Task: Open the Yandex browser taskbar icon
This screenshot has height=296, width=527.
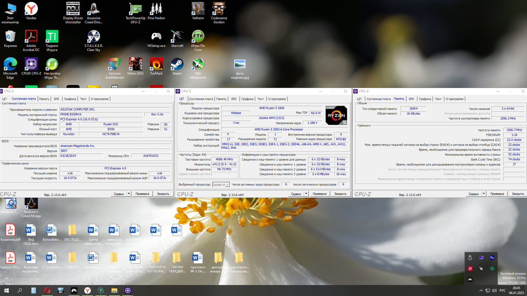Action: pyautogui.click(x=88, y=290)
